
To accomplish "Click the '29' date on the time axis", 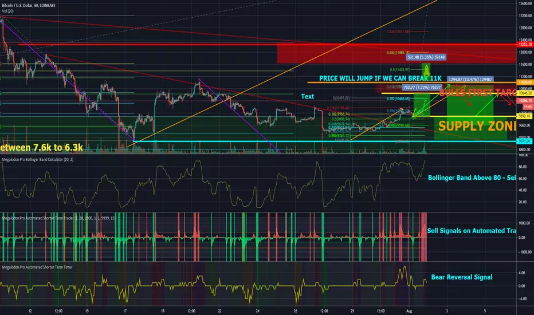I will (x=352, y=311).
